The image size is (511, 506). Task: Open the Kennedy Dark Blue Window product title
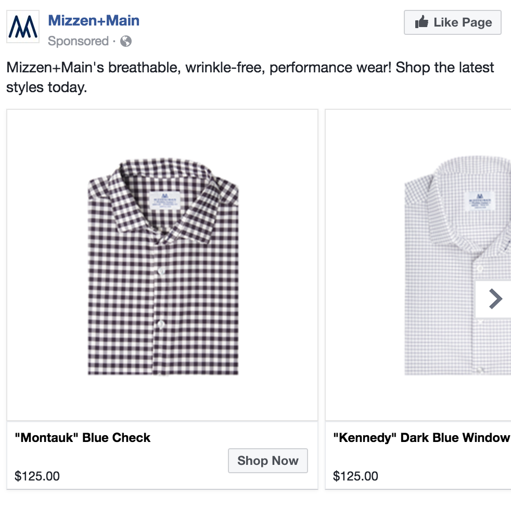(x=421, y=438)
